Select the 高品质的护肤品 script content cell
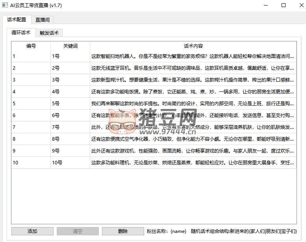 click(x=193, y=127)
